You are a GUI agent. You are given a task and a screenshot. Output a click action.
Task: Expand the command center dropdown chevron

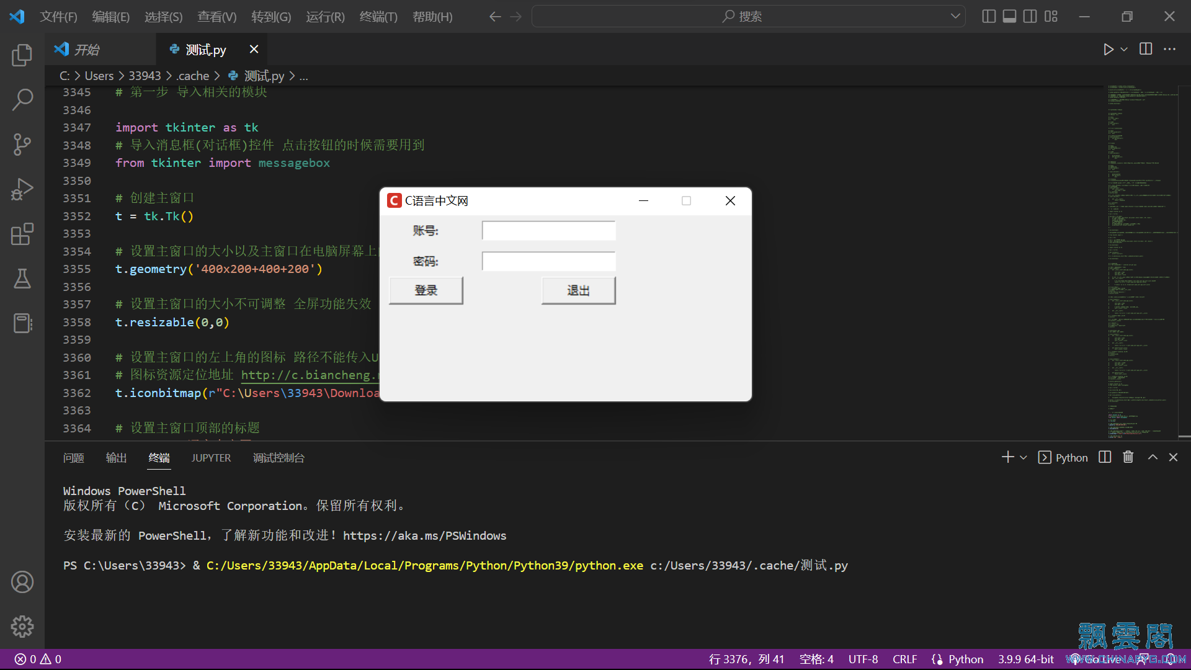pyautogui.click(x=955, y=17)
